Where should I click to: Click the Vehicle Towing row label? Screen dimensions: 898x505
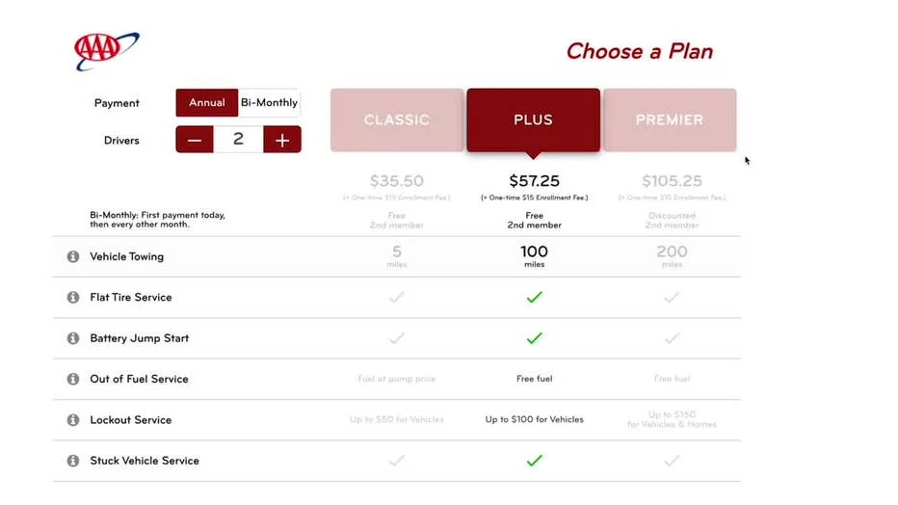126,257
